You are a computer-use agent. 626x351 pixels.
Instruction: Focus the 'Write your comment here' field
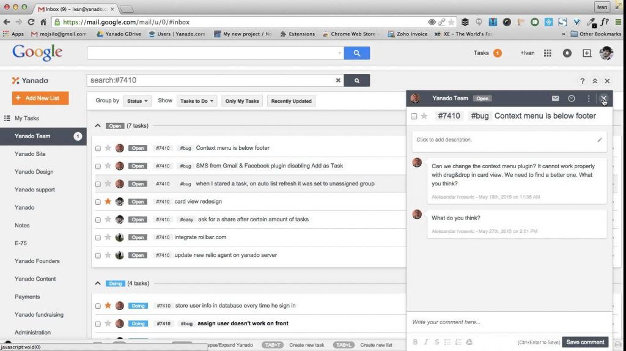point(509,322)
